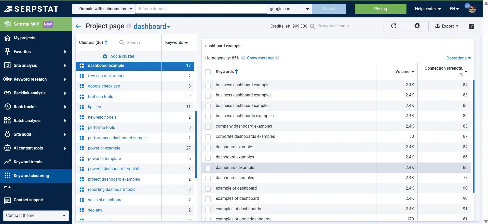Click the Keyword research key icon
This screenshot has height=224, width=489.
click(x=7, y=79)
